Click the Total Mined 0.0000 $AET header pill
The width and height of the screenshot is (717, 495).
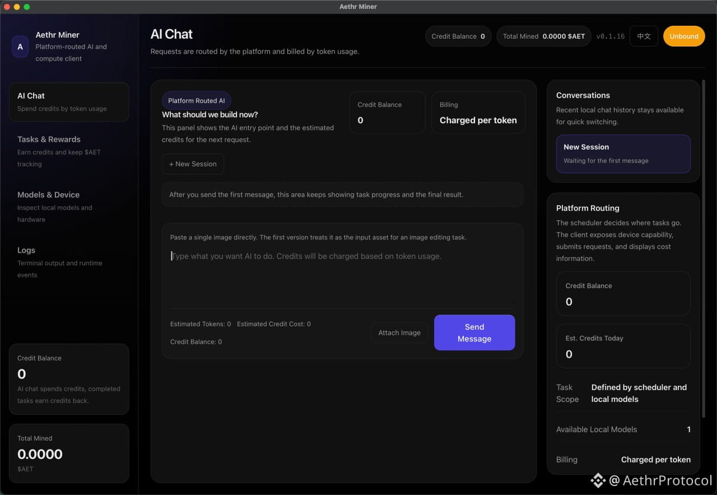coord(544,36)
